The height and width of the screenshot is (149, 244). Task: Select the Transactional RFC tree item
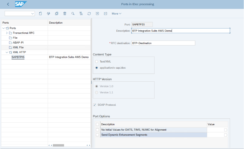click(24, 33)
